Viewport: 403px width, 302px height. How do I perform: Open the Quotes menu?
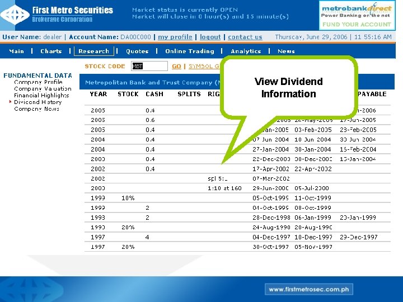137,51
